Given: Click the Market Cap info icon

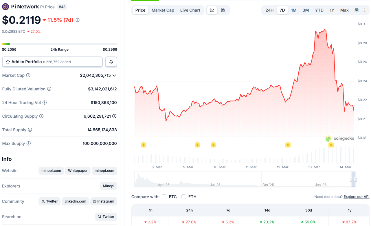Looking at the screenshot, I should point(28,75).
